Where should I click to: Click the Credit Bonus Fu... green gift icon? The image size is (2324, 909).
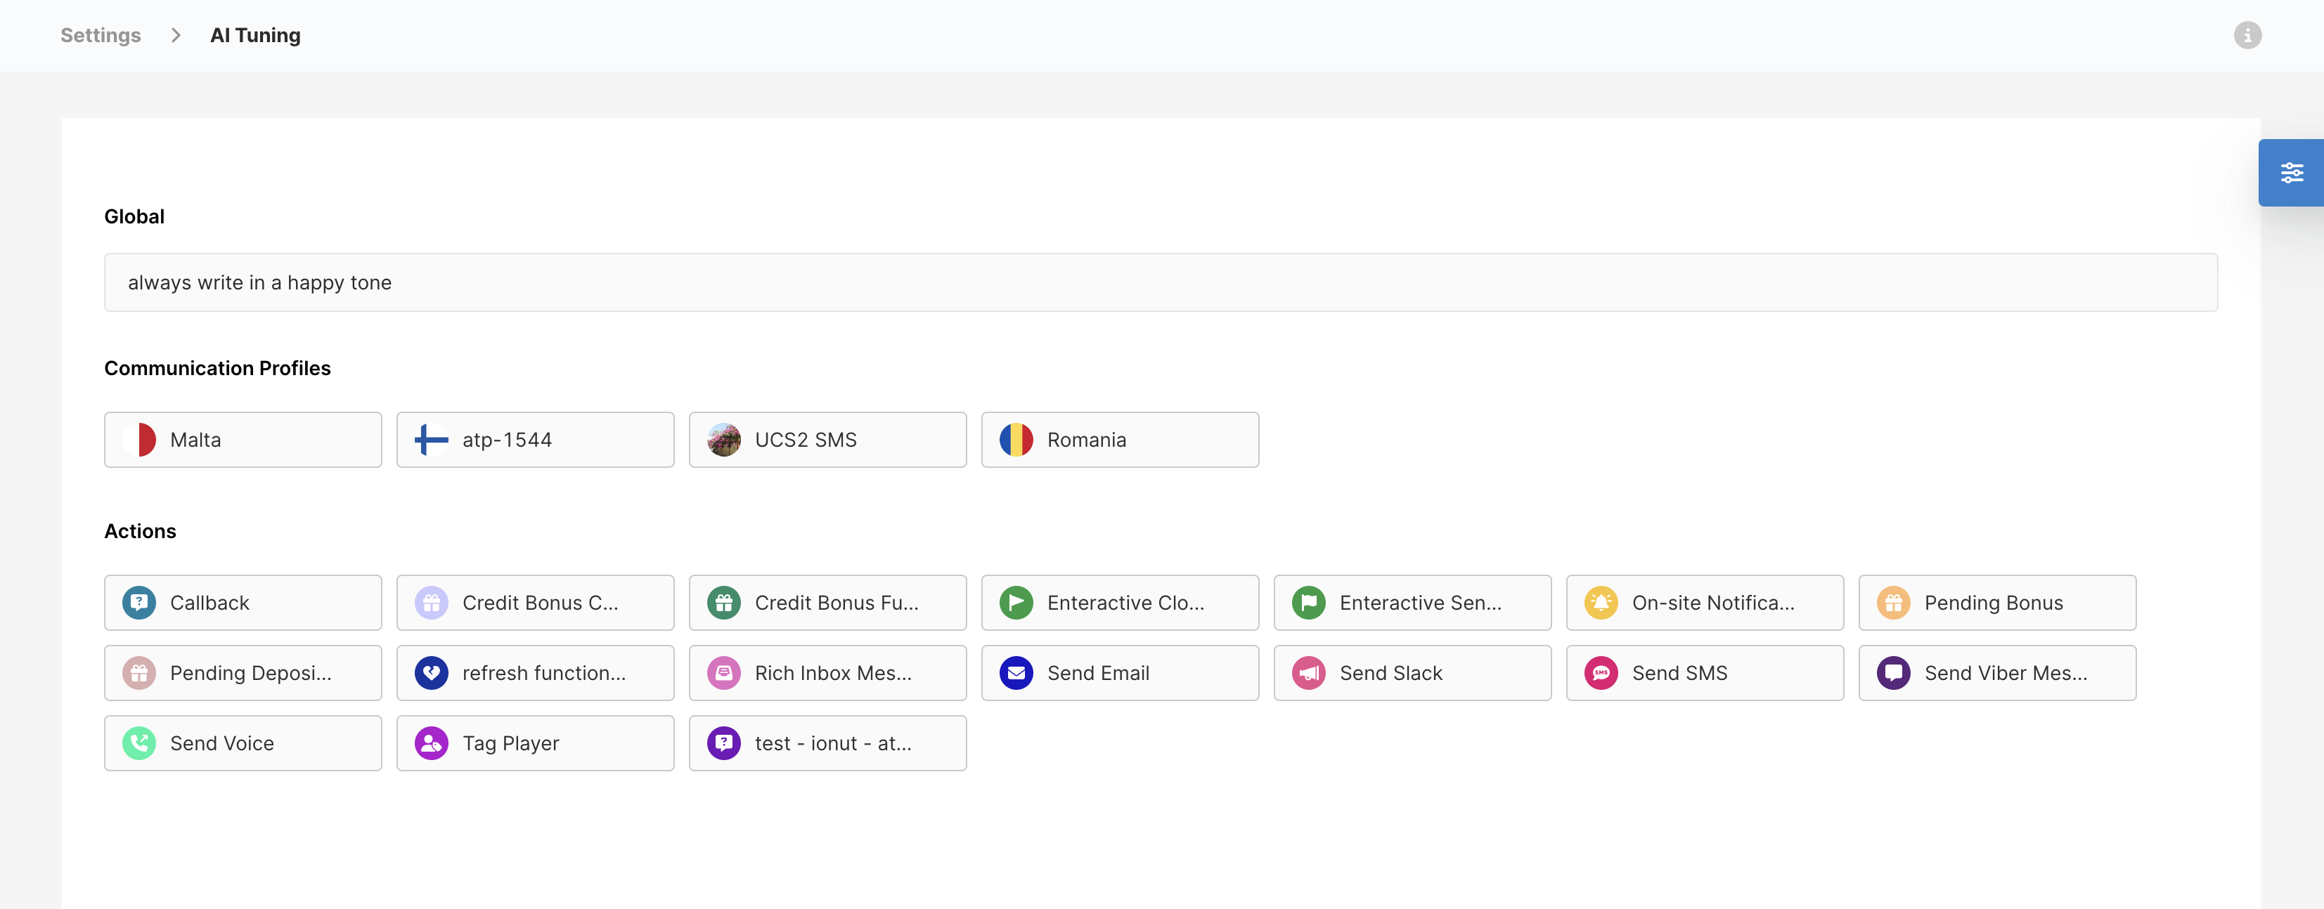(x=723, y=603)
